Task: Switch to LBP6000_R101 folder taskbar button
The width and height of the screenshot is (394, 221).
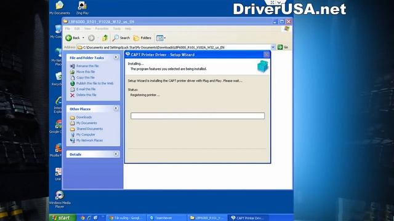Action: click(207, 218)
